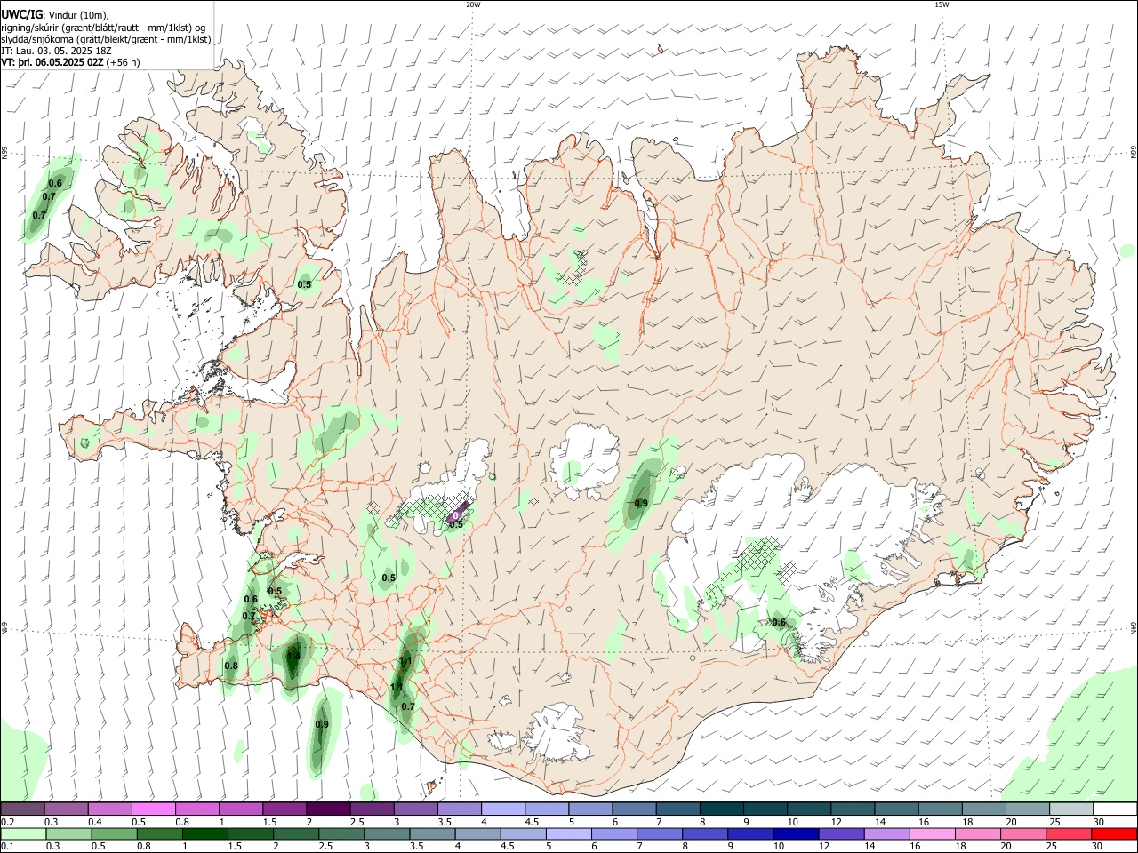
Task: Click the darkest purple swatch labeled 2 in upper legend
Action: click(x=328, y=809)
